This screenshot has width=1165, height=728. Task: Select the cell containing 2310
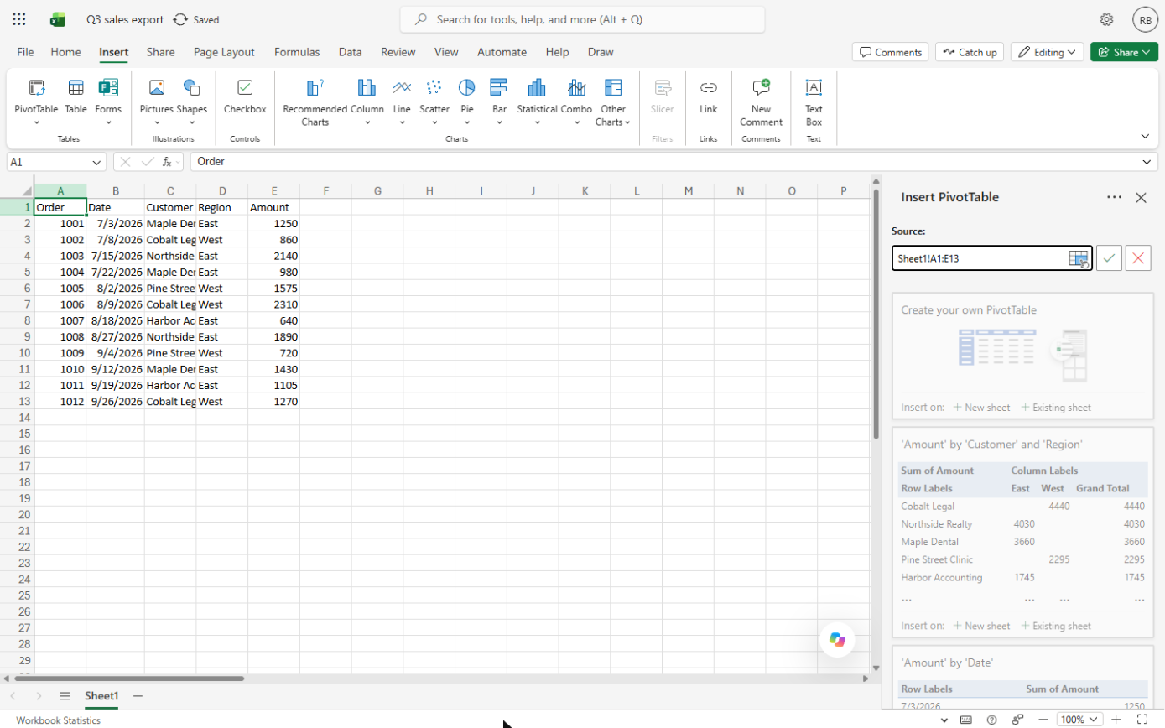pos(274,304)
